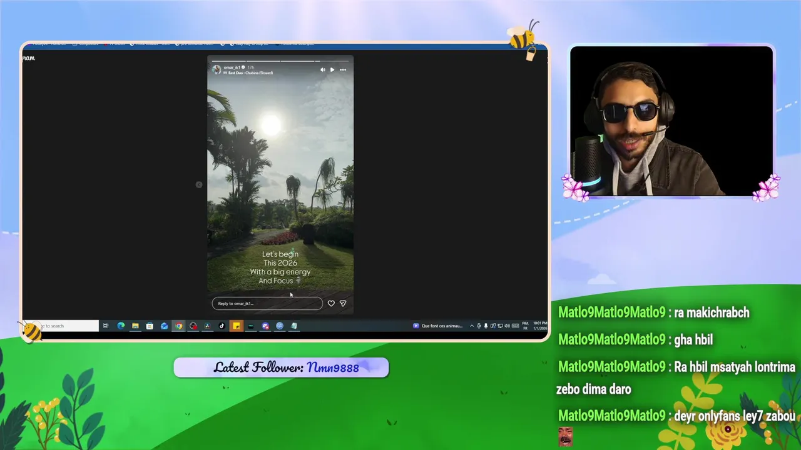Launch Microsoft Edge from the taskbar
This screenshot has width=801, height=450.
[x=121, y=326]
